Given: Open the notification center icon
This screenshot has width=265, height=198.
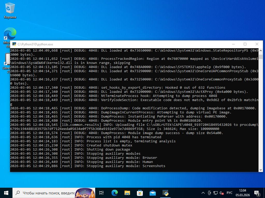Looking at the screenshot, I should pyautogui.click(x=257, y=193).
